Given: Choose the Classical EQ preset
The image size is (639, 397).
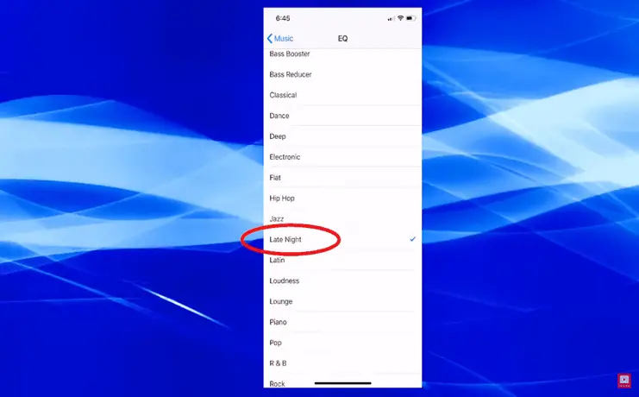Looking at the screenshot, I should pos(342,95).
